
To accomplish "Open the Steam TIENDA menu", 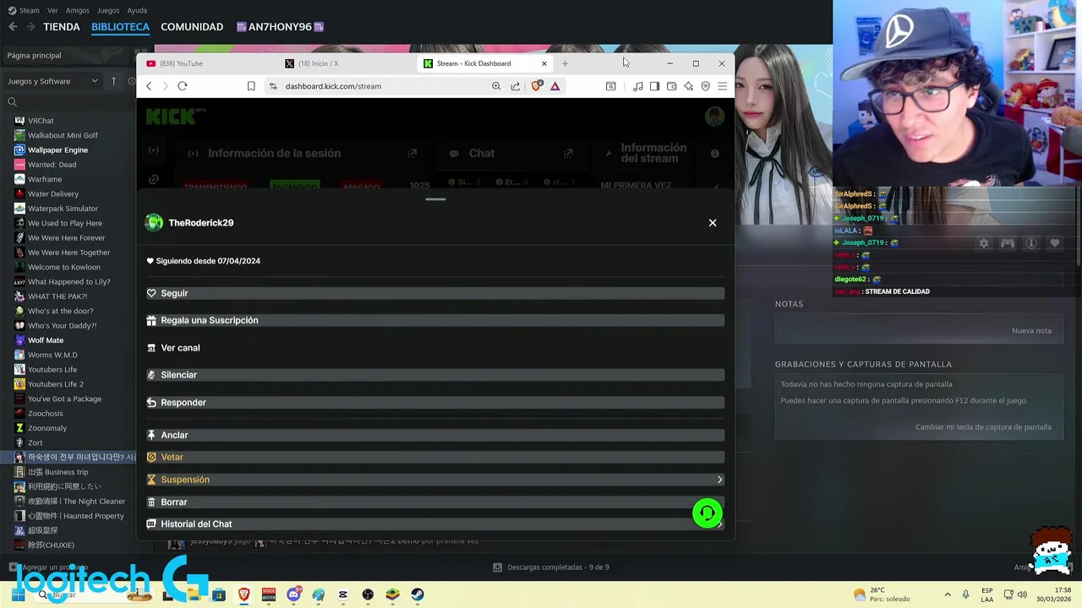I will pyautogui.click(x=62, y=27).
